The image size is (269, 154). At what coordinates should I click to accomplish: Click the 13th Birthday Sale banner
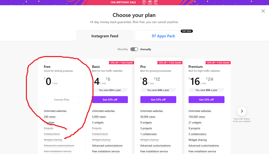pyautogui.click(x=123, y=2)
